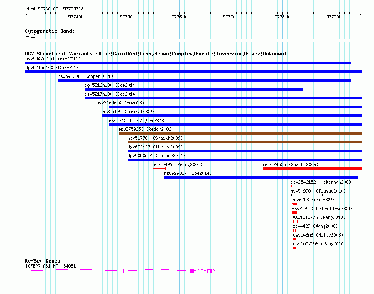
Task: Click the nsv594208 (Cooper2011) variant bar
Action: tap(204, 81)
